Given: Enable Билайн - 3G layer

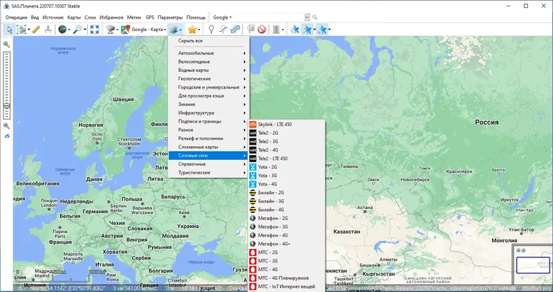Looking at the screenshot, I should 286,201.
